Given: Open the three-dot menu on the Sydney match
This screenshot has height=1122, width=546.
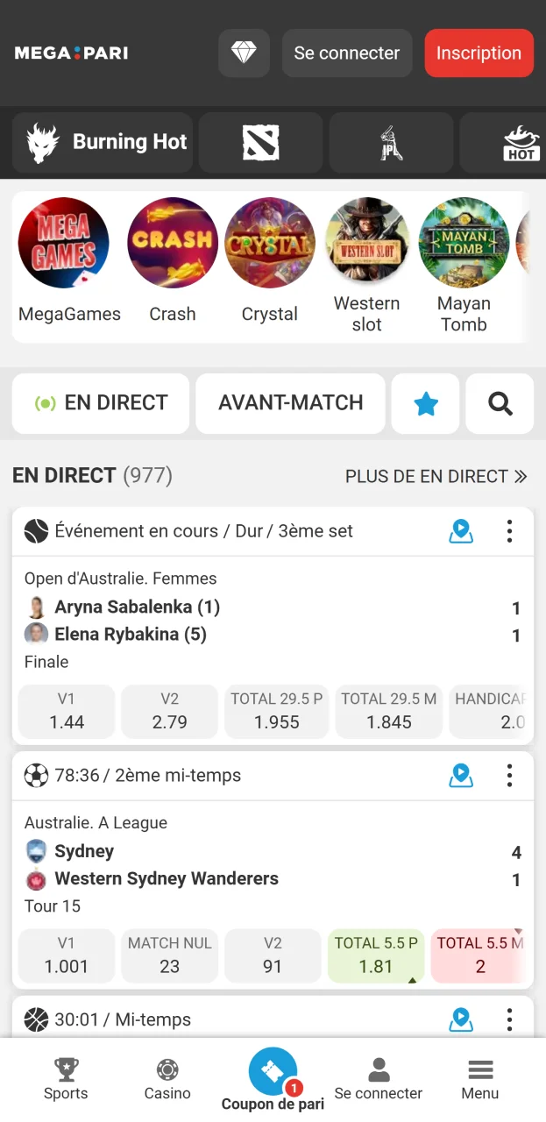Looking at the screenshot, I should click(x=509, y=775).
